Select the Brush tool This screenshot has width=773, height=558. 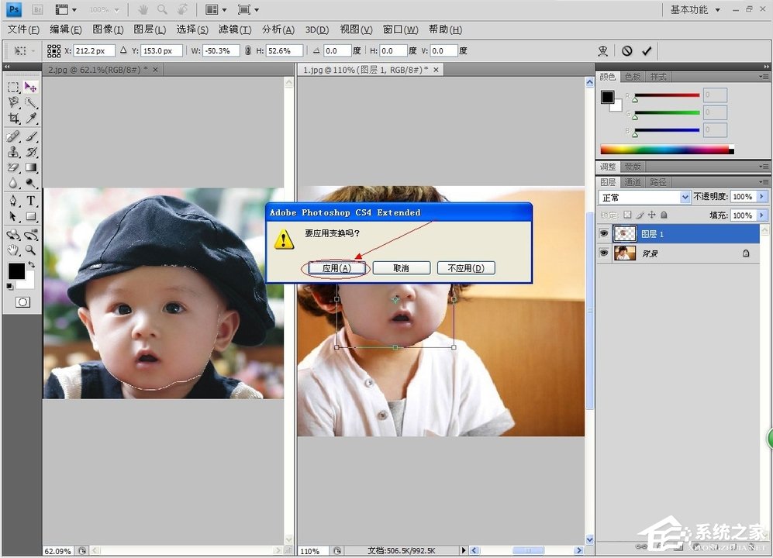click(30, 136)
